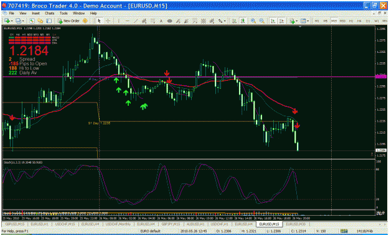Open the Insert menu

(35, 13)
